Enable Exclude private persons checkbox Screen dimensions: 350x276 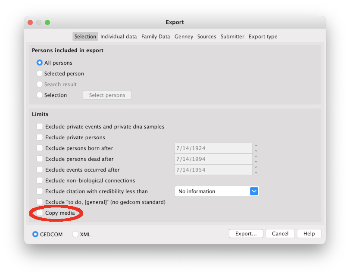coord(40,138)
